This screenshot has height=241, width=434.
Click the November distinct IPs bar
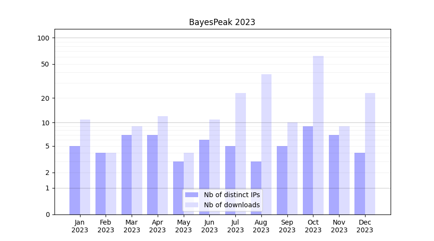[x=334, y=174]
